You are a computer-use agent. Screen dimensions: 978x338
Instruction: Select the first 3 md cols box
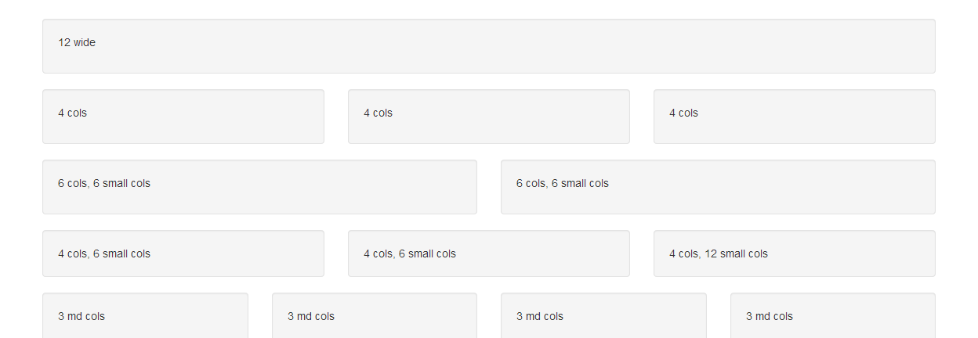pyautogui.click(x=145, y=315)
